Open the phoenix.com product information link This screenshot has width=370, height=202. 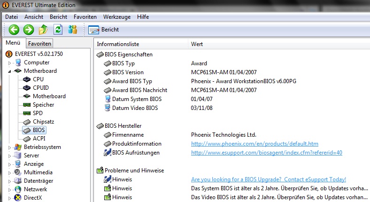tap(254, 144)
